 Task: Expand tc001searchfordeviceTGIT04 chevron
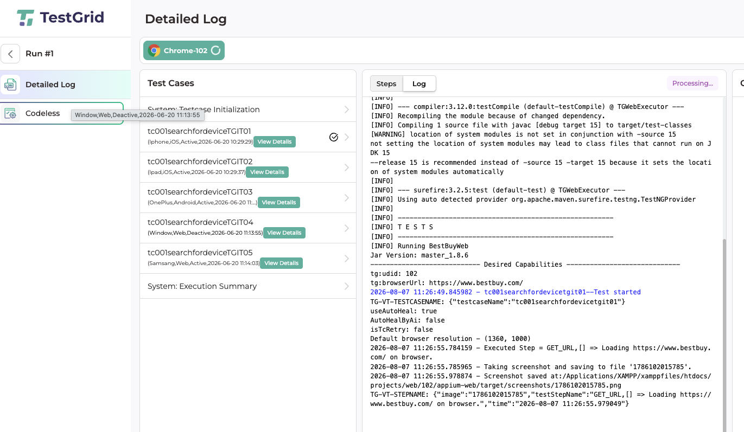(x=347, y=228)
